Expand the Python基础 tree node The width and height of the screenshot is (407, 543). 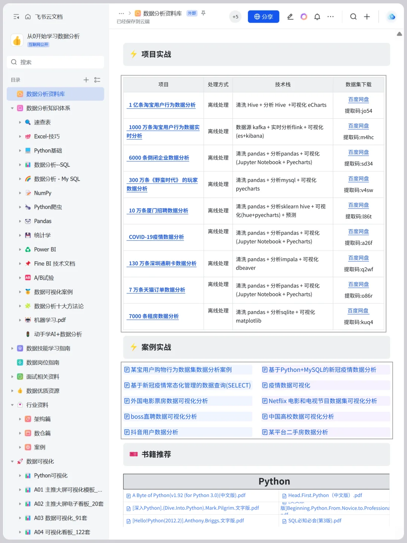point(20,150)
